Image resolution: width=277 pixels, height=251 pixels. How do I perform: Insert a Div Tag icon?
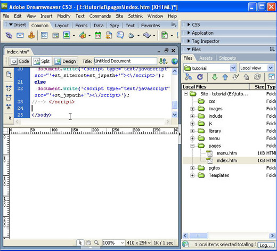coord(55,36)
